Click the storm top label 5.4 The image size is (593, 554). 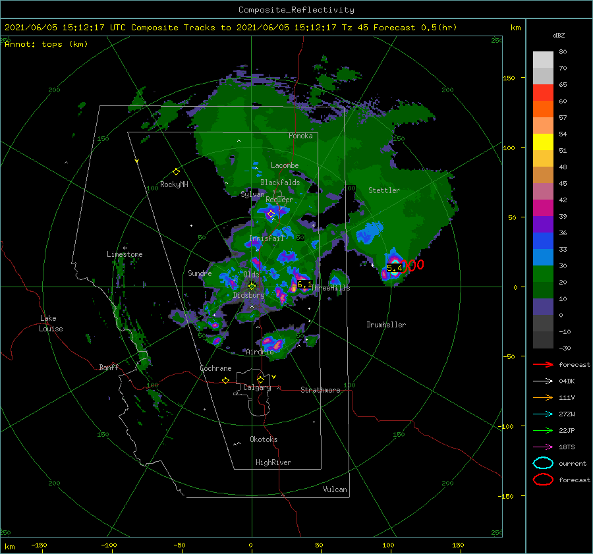[395, 268]
